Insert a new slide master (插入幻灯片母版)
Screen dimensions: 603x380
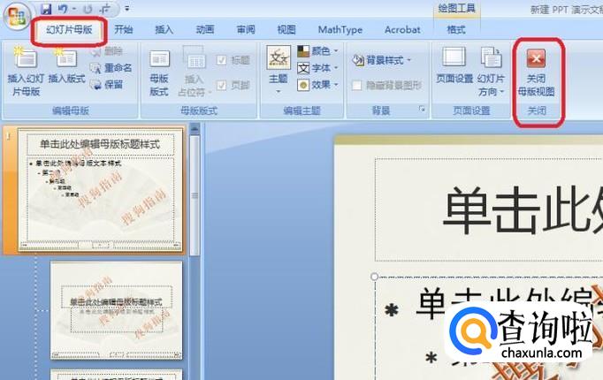point(26,73)
